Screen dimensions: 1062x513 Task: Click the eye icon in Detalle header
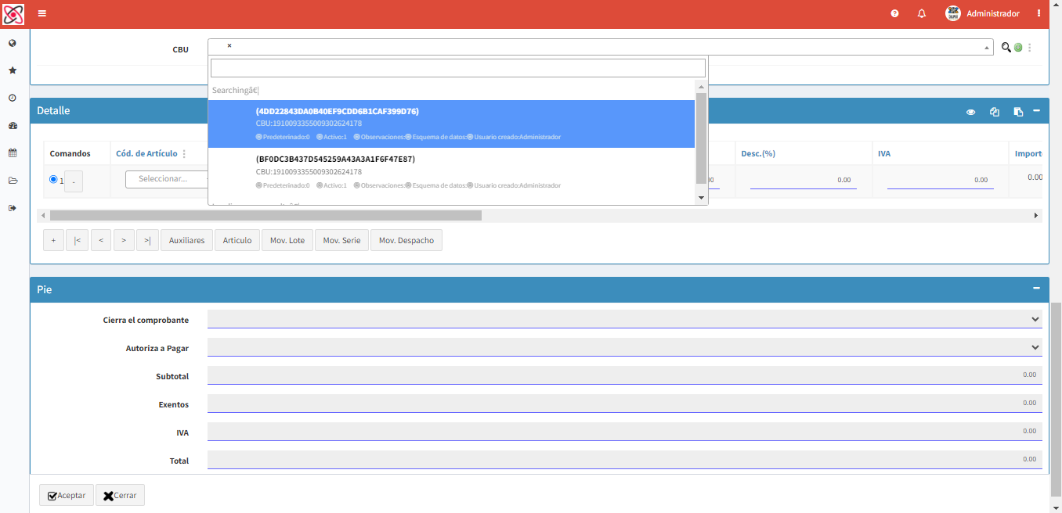971,112
